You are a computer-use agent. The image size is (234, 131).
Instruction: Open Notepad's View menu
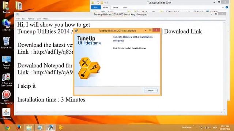click(39, 19)
